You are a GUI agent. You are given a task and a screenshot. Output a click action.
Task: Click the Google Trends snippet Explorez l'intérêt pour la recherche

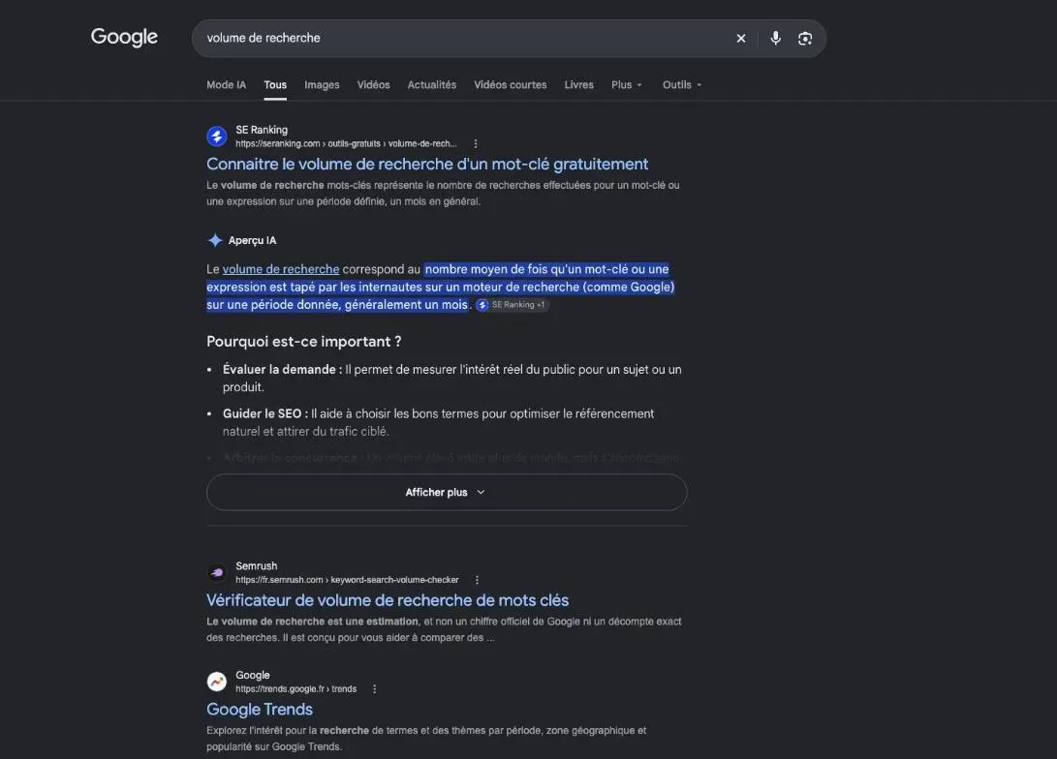coord(426,739)
